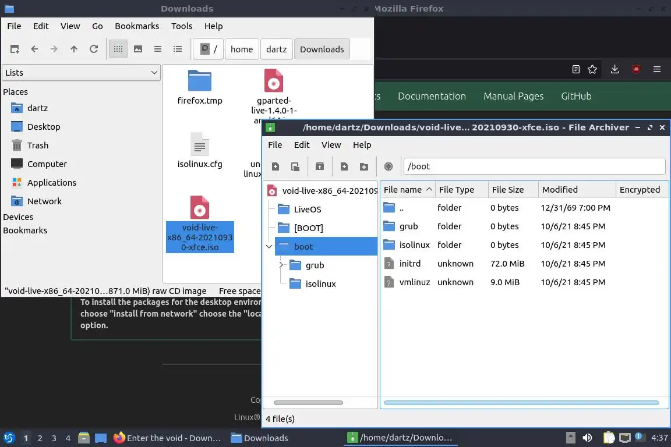Screen dimensions: 671x447
Task: Select the initrd file row
Action: pos(524,264)
